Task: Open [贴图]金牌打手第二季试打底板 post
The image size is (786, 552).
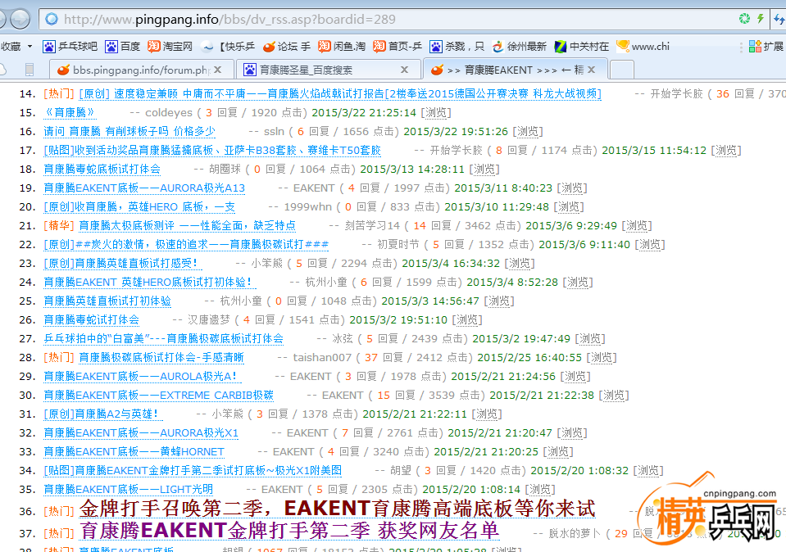Action: click(x=193, y=471)
